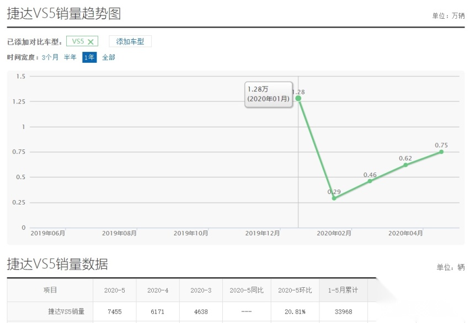Click the 1-5月累计 column header
This screenshot has height=323, width=470.
coord(343,290)
